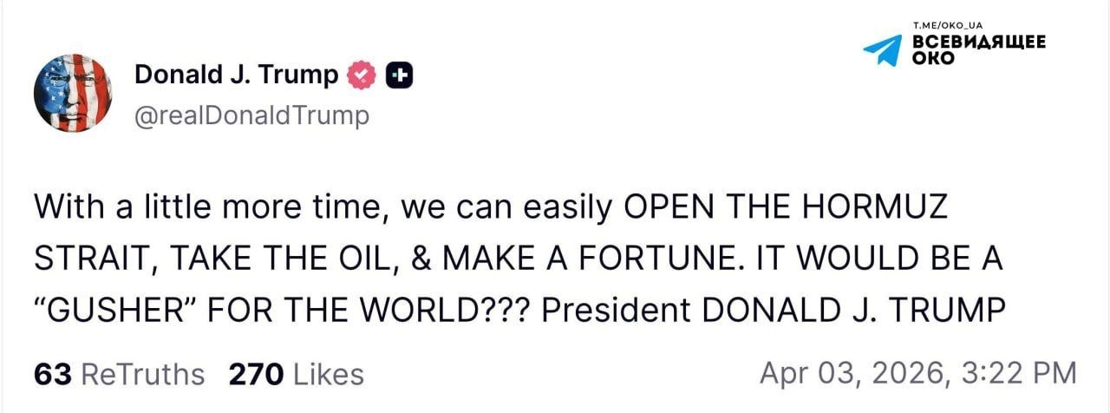Viewport: 1110px width, 413px height.
Task: Open the "Donald J. Trump" display name
Action: (236, 75)
